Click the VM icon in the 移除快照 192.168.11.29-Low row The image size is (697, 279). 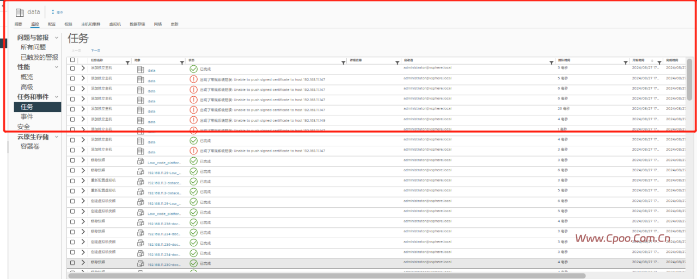(x=140, y=172)
